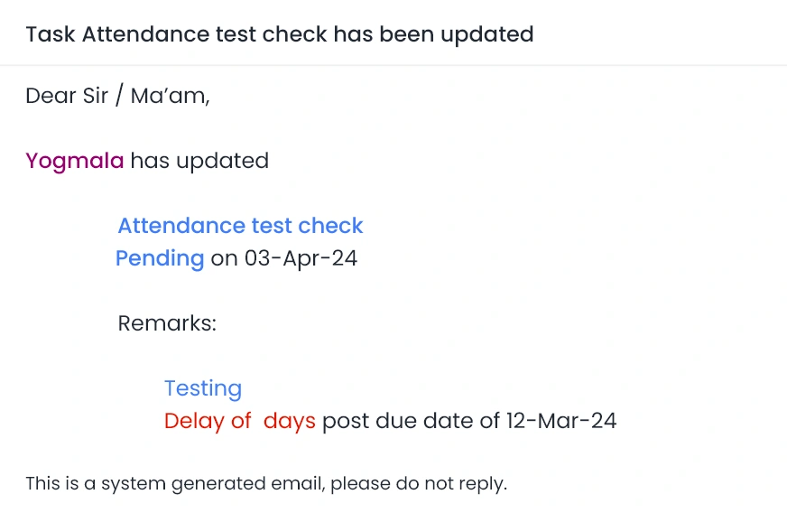Click the 12-Mar-24 due date
Viewport: 787px width, 513px height.
560,421
